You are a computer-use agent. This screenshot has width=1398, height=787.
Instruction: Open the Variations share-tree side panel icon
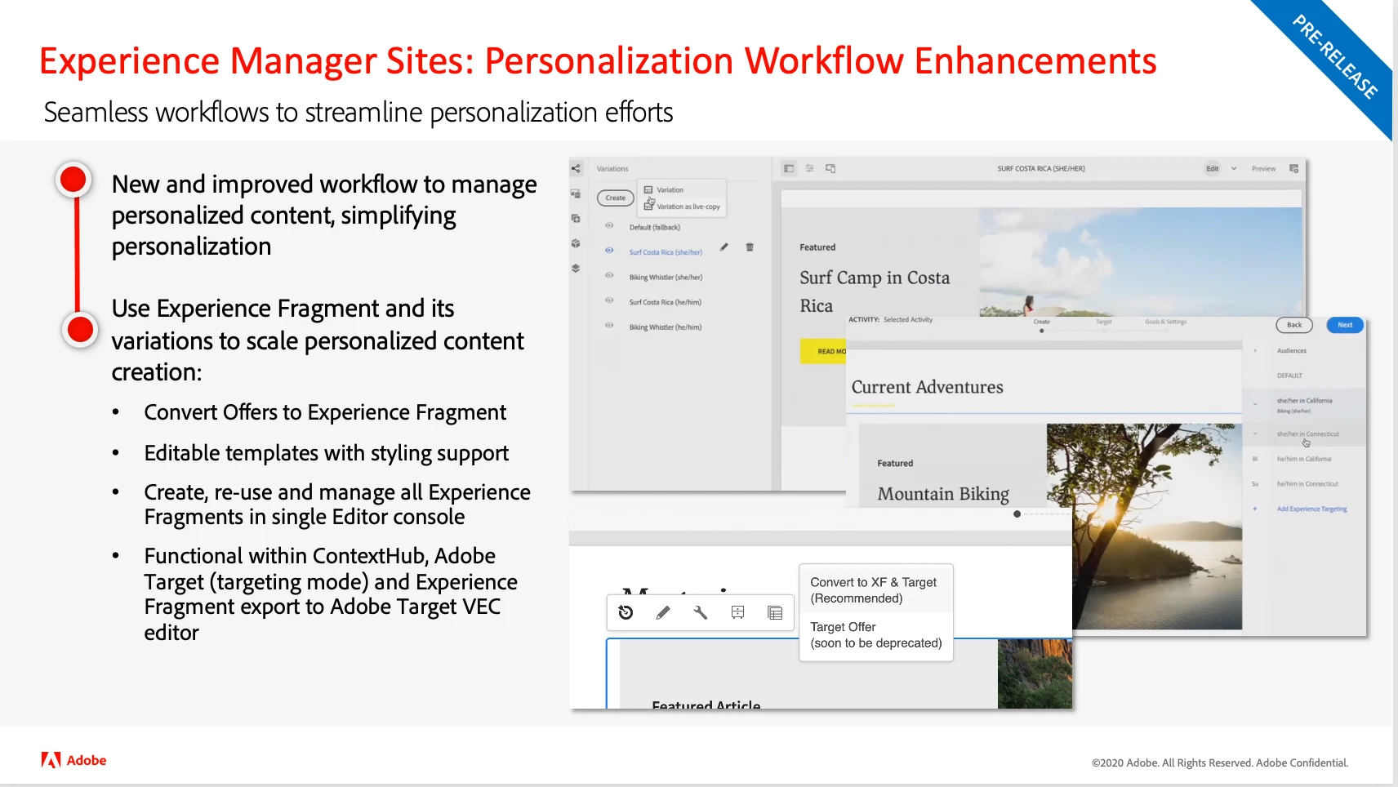[576, 168]
